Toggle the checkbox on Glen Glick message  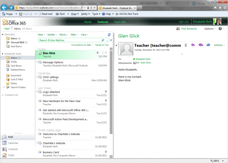(x=40, y=53)
